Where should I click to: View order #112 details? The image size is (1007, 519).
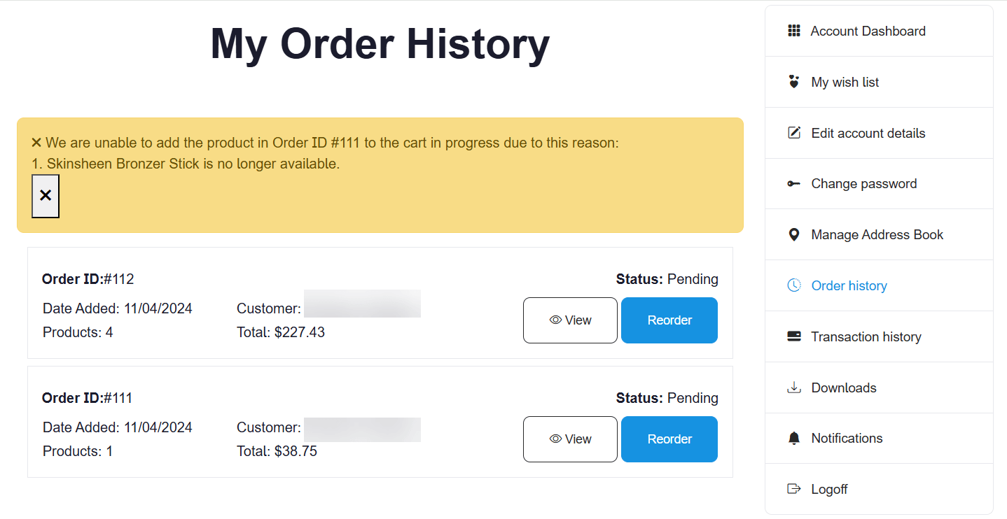coord(570,320)
